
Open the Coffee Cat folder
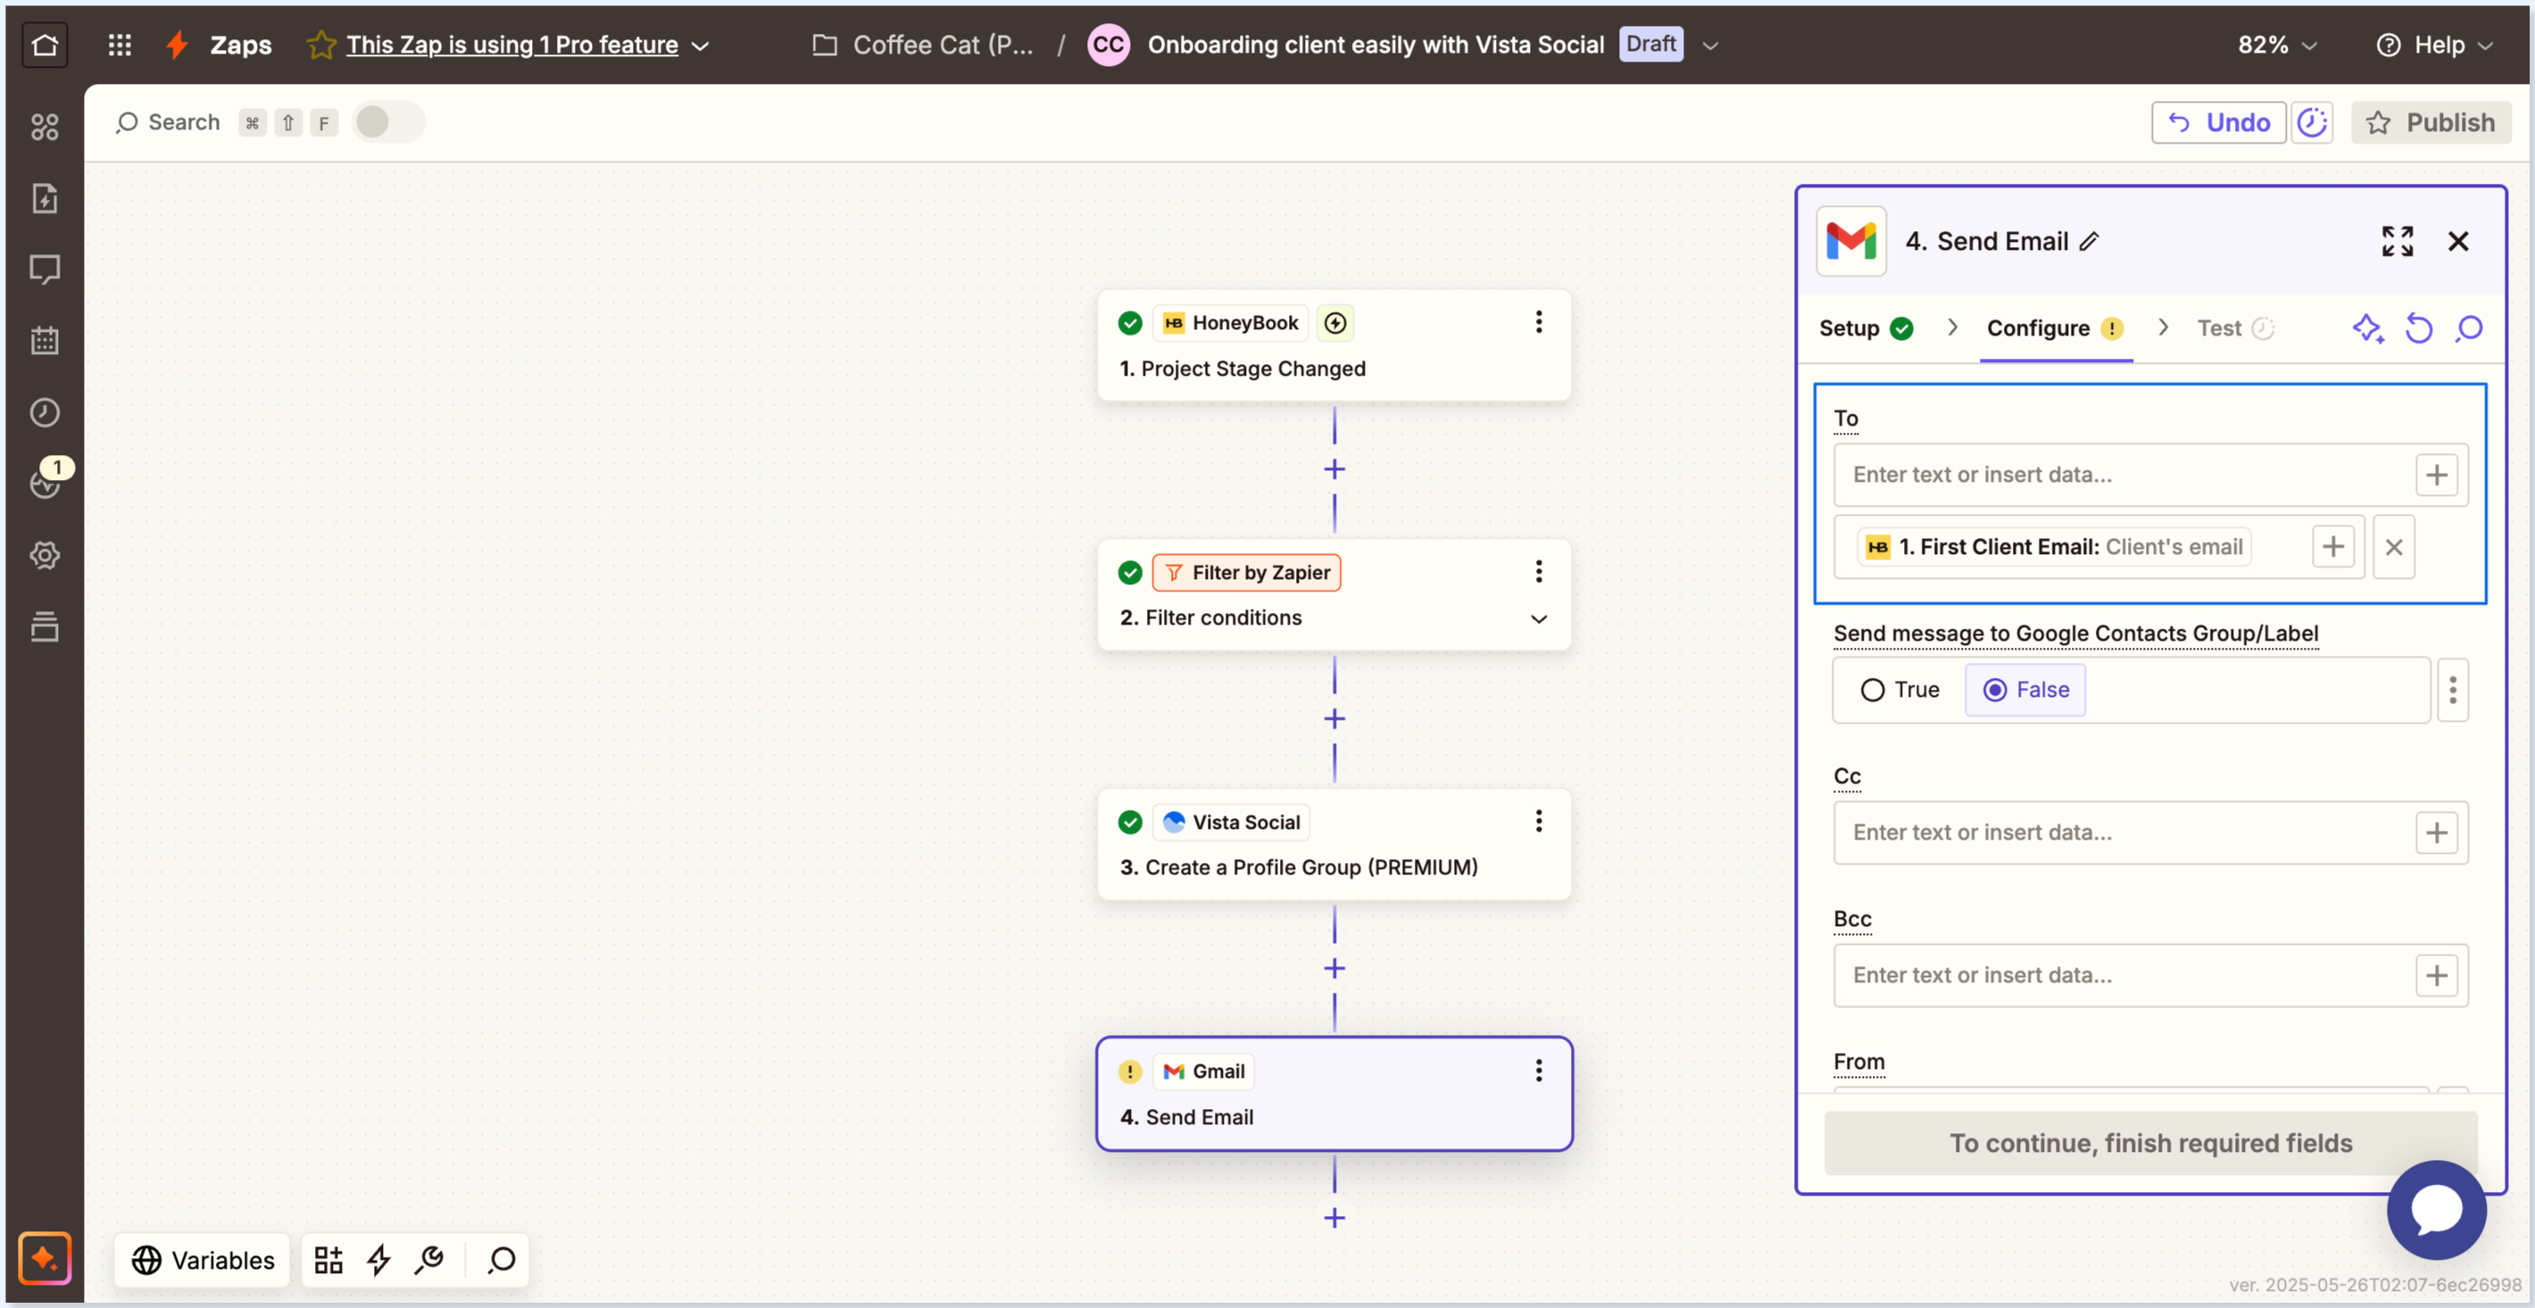click(922, 46)
